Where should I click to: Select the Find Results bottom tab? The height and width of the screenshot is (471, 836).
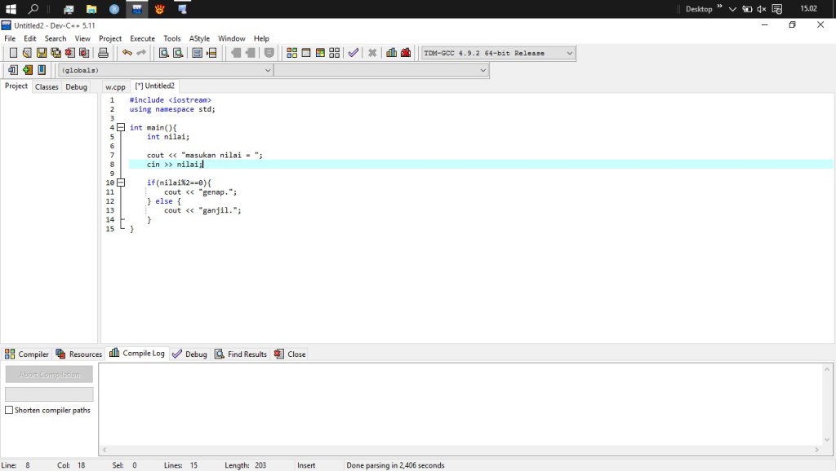[241, 354]
